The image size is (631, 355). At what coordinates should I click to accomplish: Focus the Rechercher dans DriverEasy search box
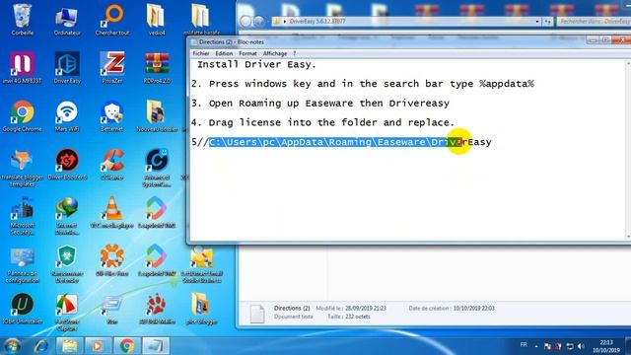(x=594, y=22)
